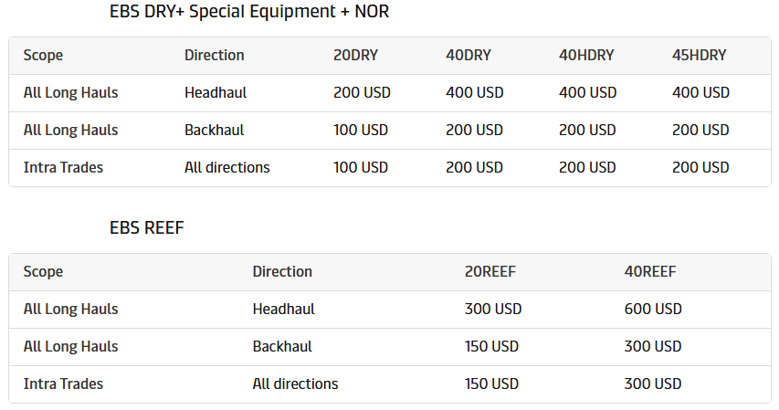Click the 45HDRY column header
The height and width of the screenshot is (410, 779).
[699, 56]
